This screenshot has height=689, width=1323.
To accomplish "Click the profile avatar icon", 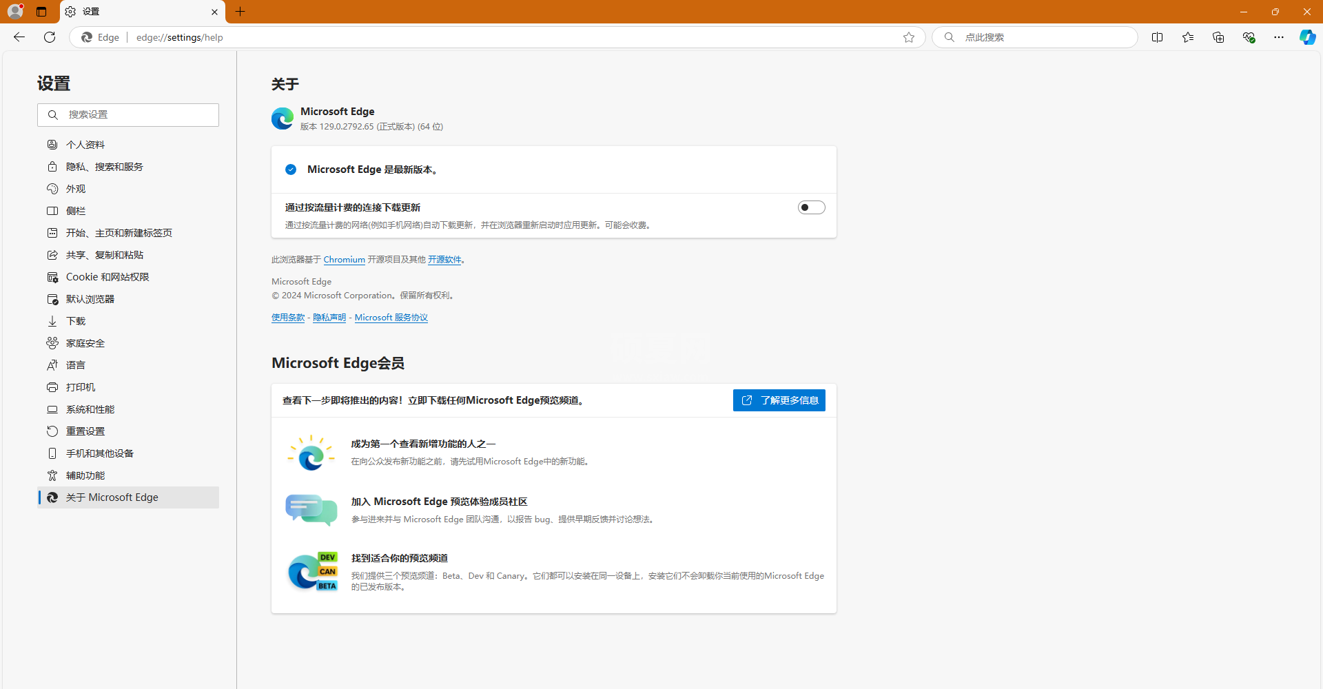I will click(x=15, y=11).
